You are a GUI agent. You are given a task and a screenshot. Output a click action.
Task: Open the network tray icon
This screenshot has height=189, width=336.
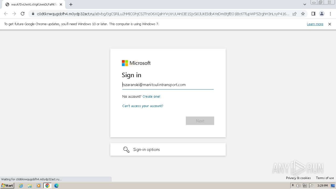(x=305, y=186)
